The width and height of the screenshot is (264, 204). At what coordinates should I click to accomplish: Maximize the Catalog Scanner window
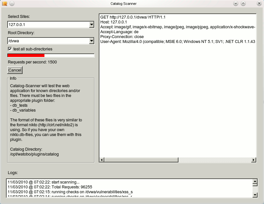[243, 4]
